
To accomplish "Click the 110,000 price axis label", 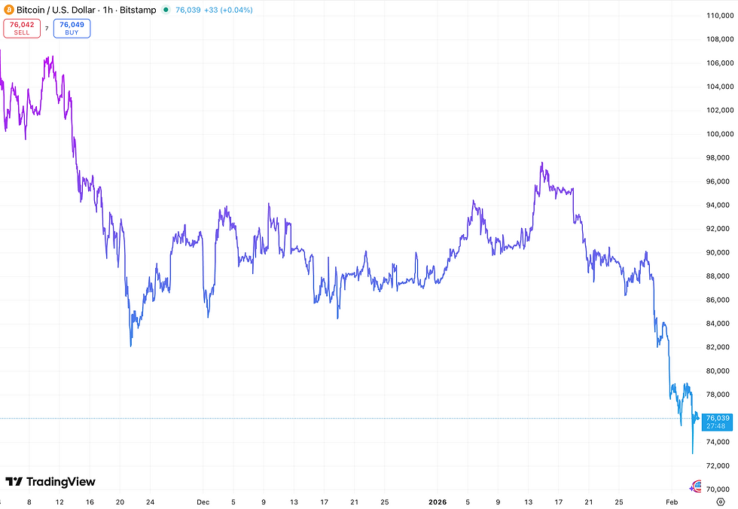I will 720,16.
